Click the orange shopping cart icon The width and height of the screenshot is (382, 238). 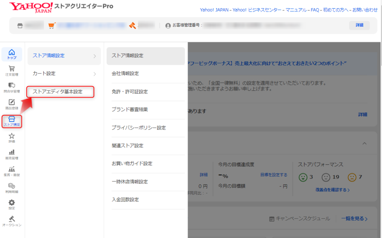[x=51, y=25]
